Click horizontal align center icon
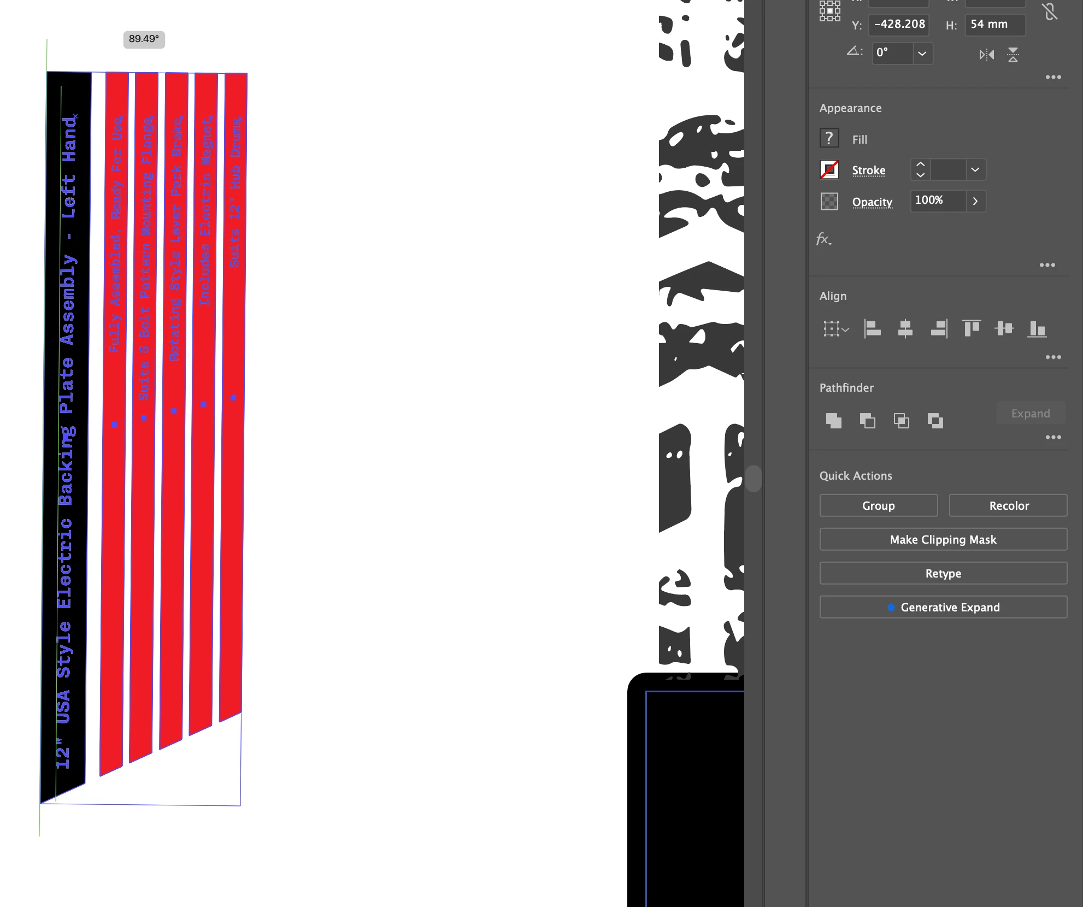1083x907 pixels. [905, 329]
